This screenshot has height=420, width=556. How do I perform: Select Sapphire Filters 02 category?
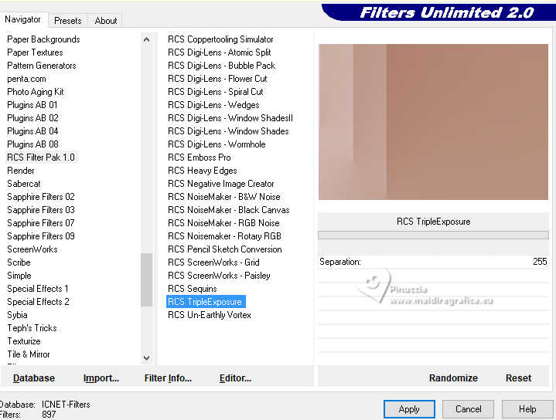pyautogui.click(x=41, y=197)
